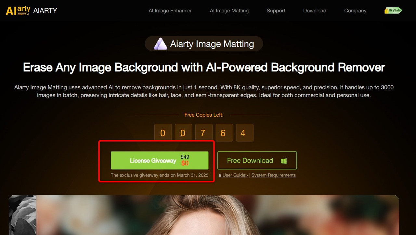The height and width of the screenshot is (235, 416).
Task: Click the Big Sale badge icon
Action: [393, 10]
